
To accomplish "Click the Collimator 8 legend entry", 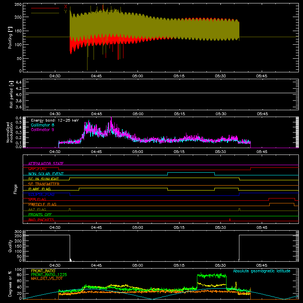I will [x=42, y=125].
